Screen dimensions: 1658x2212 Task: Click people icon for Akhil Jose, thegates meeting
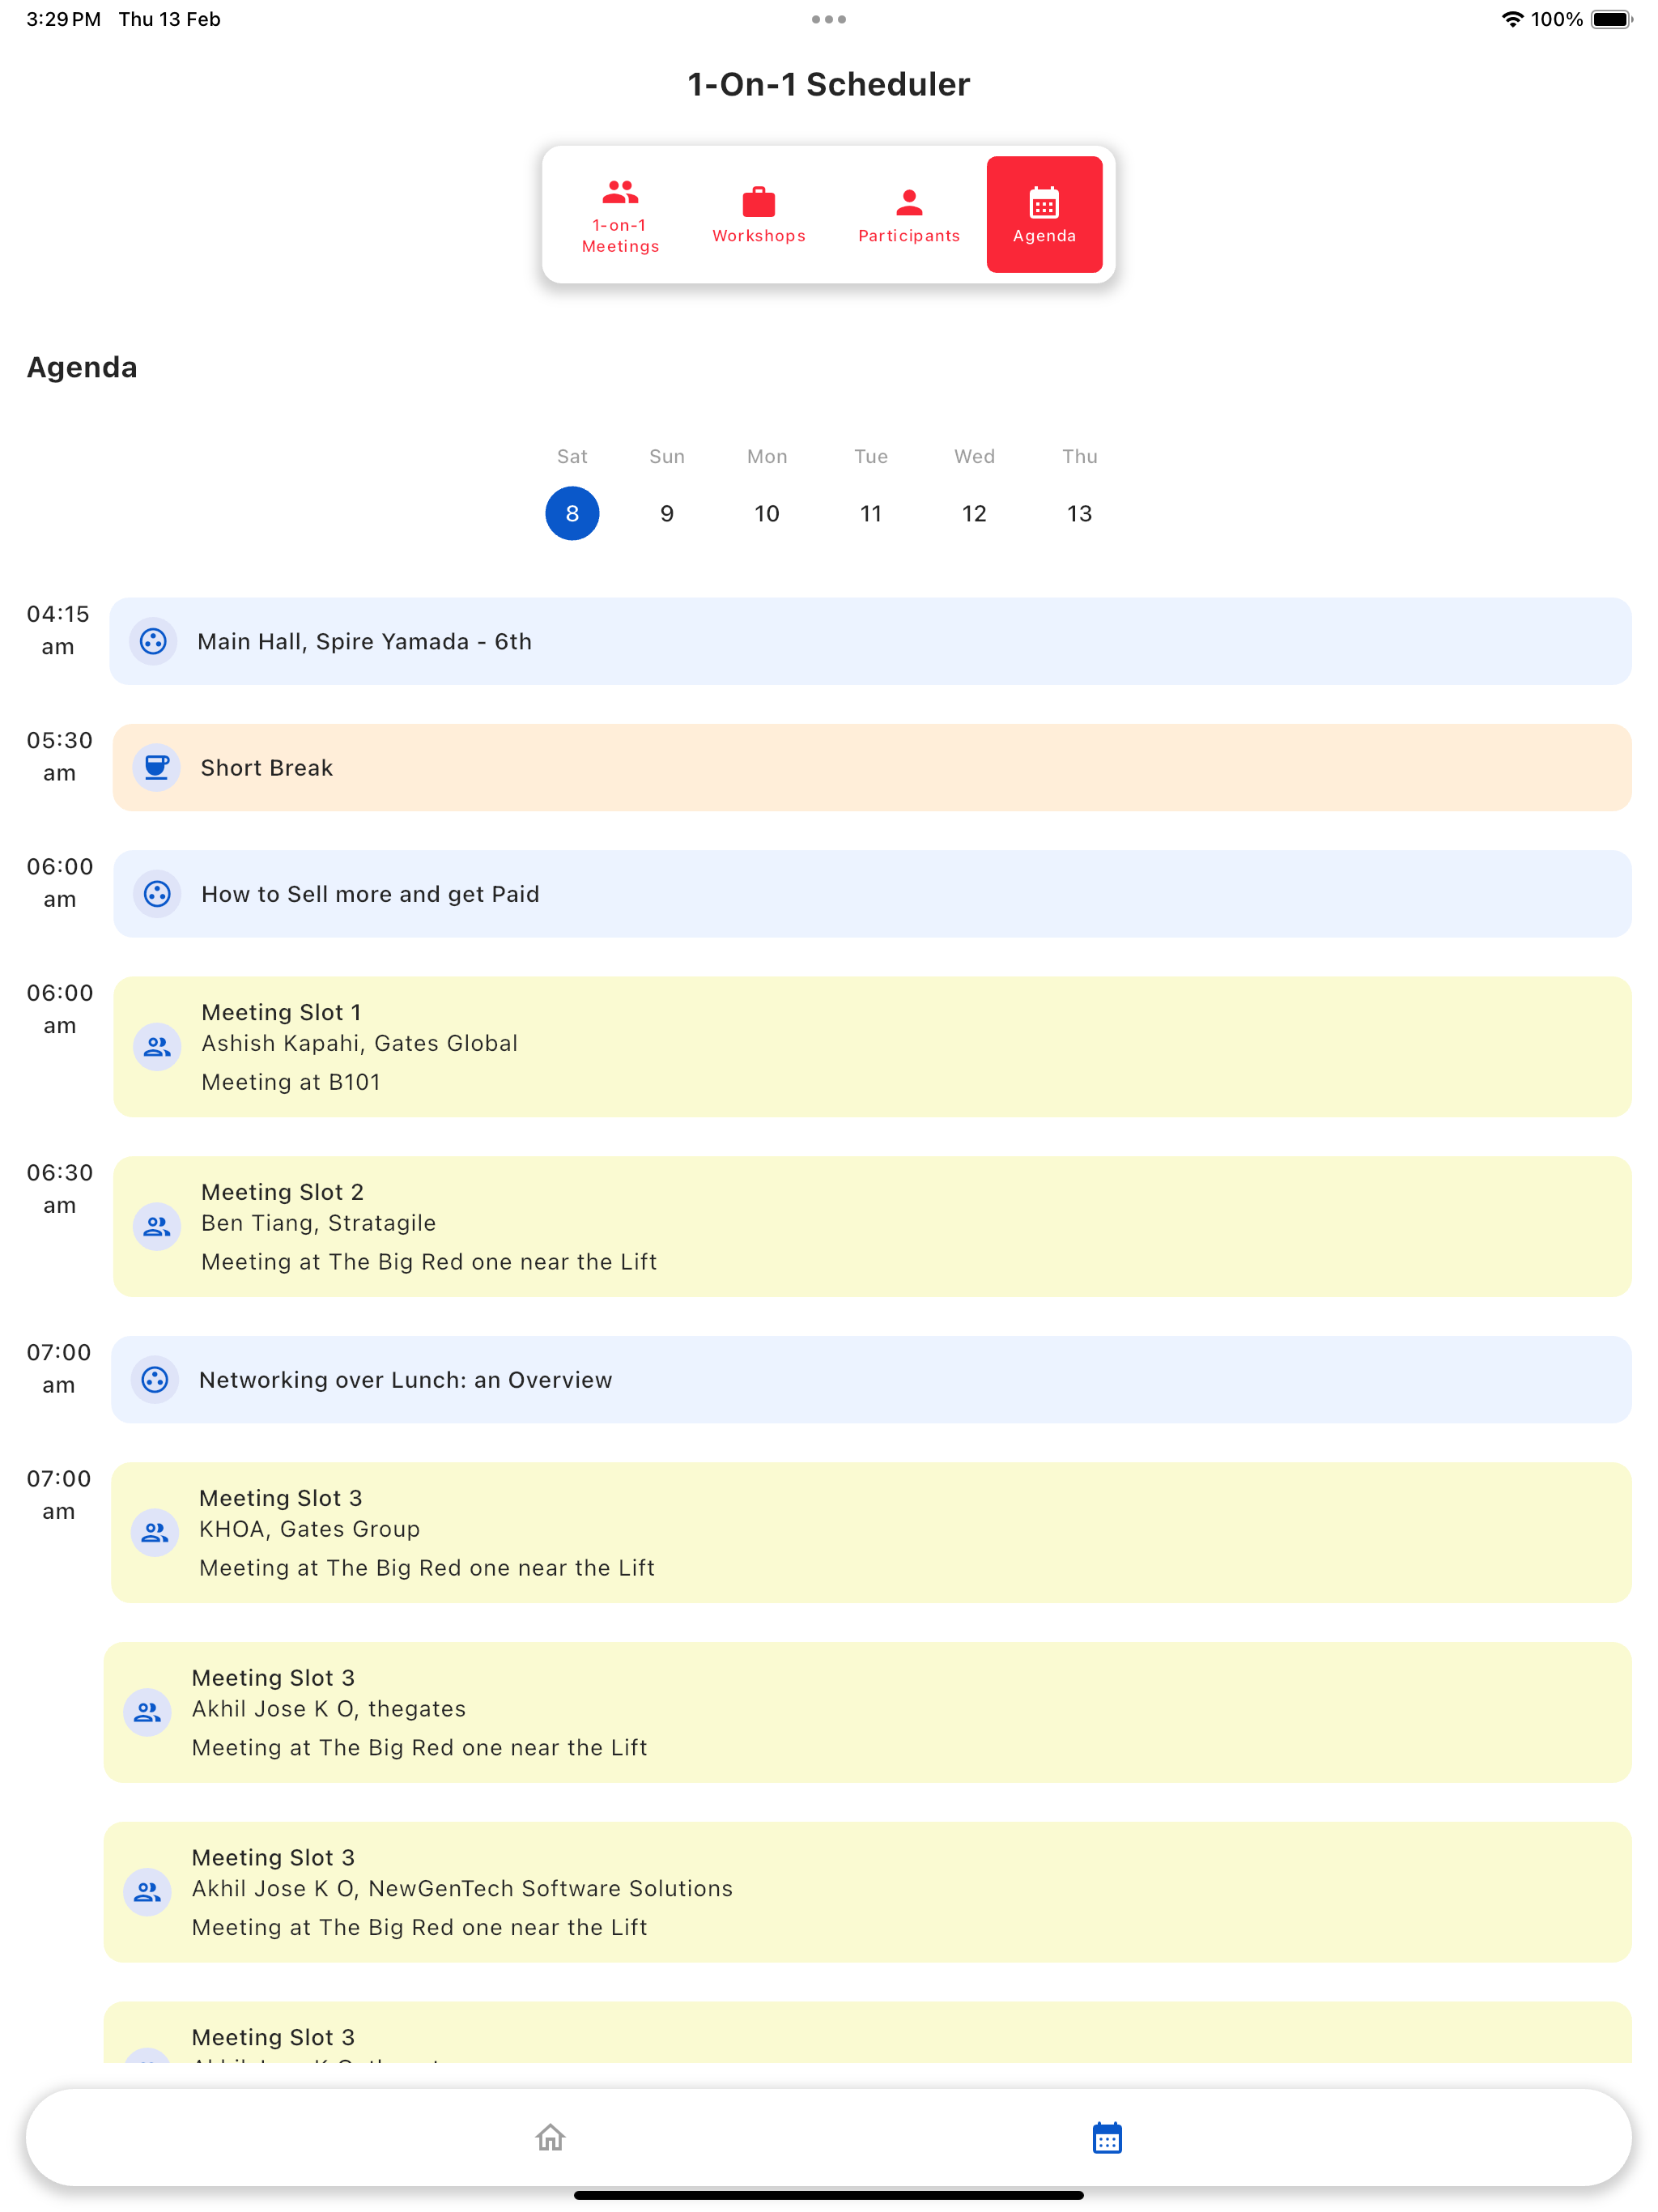point(147,1712)
